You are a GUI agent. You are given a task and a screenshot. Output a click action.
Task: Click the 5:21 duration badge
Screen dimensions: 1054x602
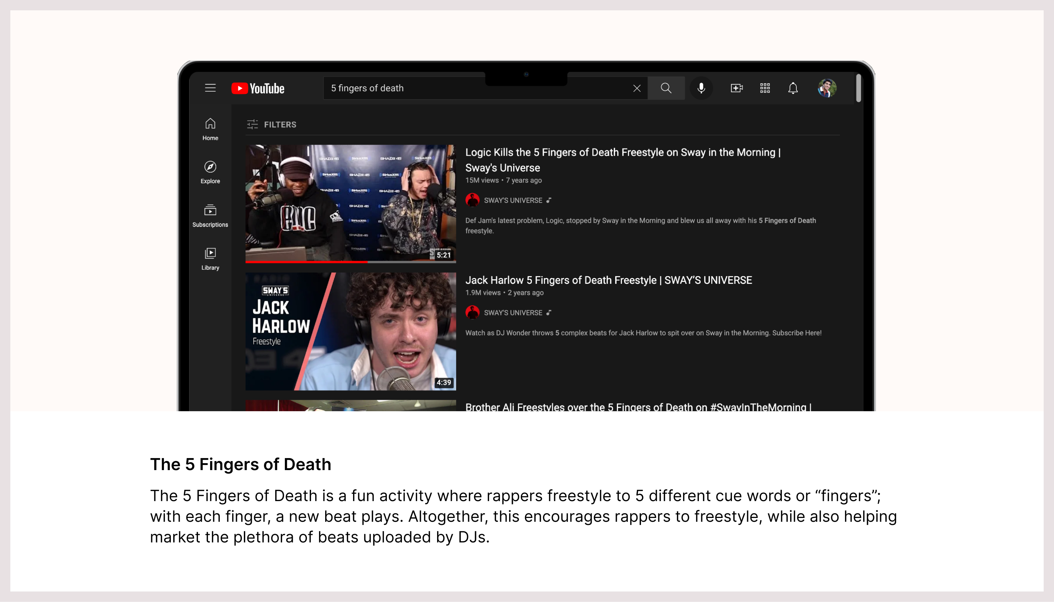tap(443, 255)
